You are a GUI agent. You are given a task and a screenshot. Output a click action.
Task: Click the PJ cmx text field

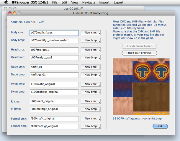click(x=54, y=102)
